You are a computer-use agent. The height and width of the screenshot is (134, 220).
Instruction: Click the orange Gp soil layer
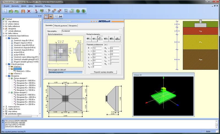(201, 31)
